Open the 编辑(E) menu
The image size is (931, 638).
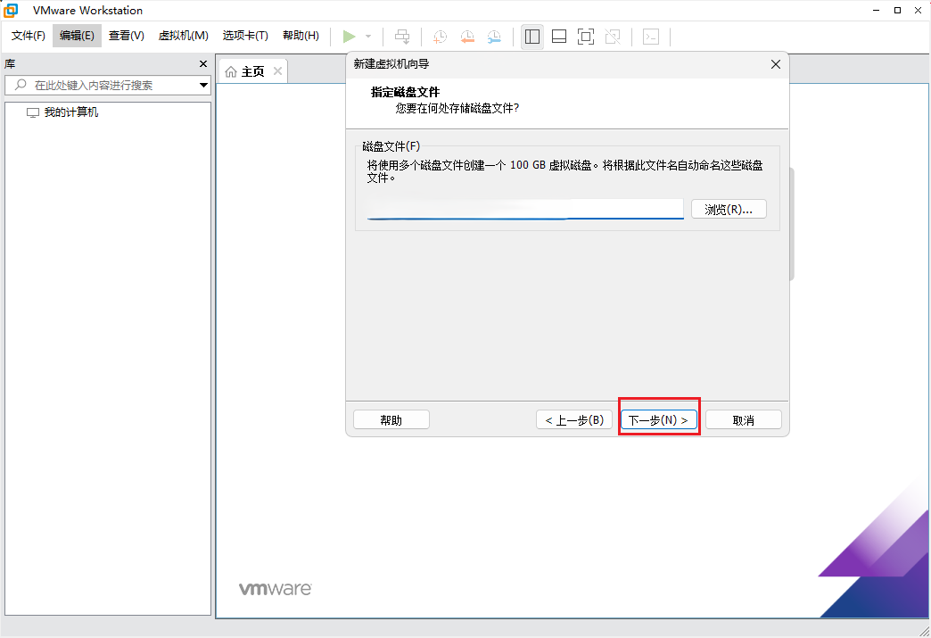pyautogui.click(x=78, y=36)
